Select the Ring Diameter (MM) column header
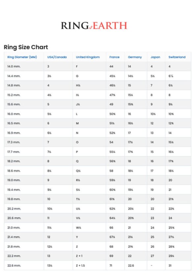The width and height of the screenshot is (196, 278). [x=22, y=57]
